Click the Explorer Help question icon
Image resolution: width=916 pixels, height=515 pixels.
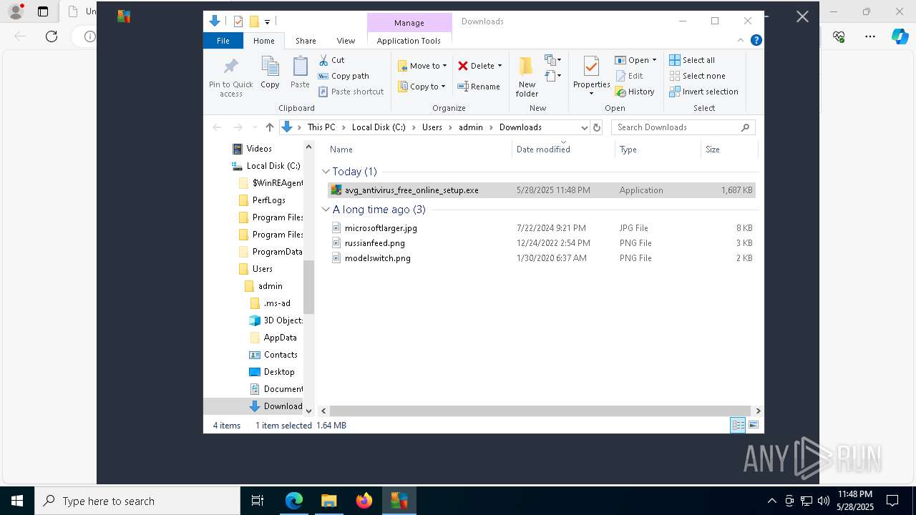(x=756, y=40)
